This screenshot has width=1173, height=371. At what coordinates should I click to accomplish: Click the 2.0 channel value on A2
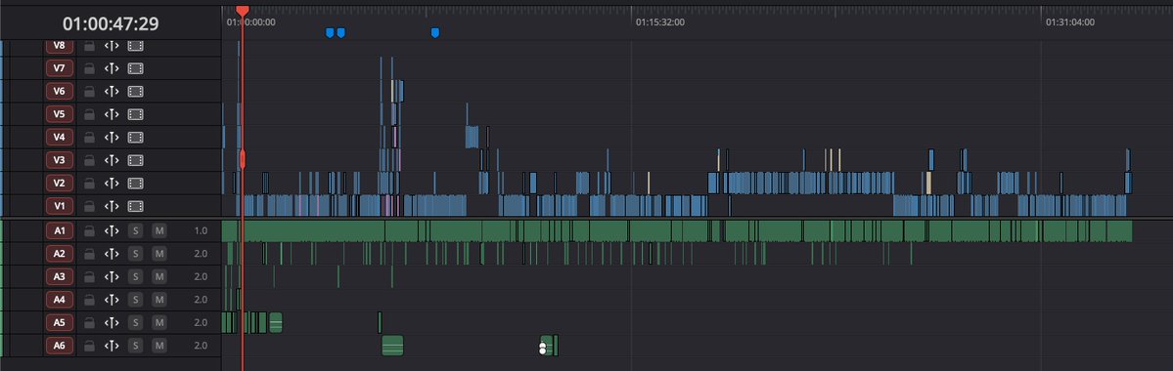pyautogui.click(x=201, y=254)
